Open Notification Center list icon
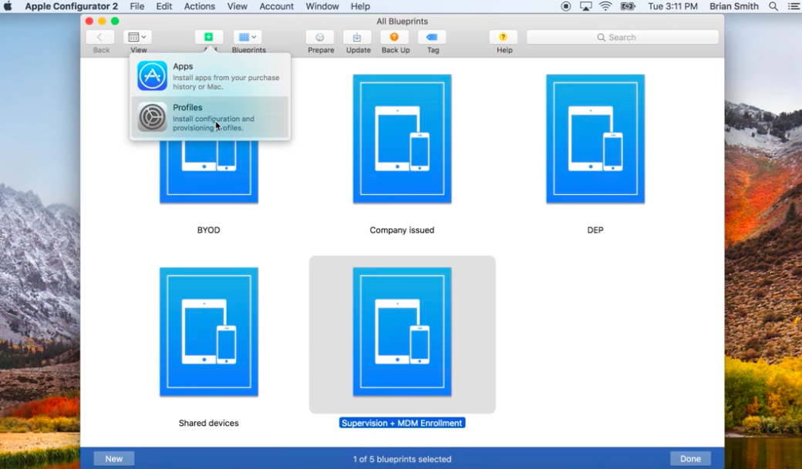This screenshot has width=802, height=469. tap(794, 6)
